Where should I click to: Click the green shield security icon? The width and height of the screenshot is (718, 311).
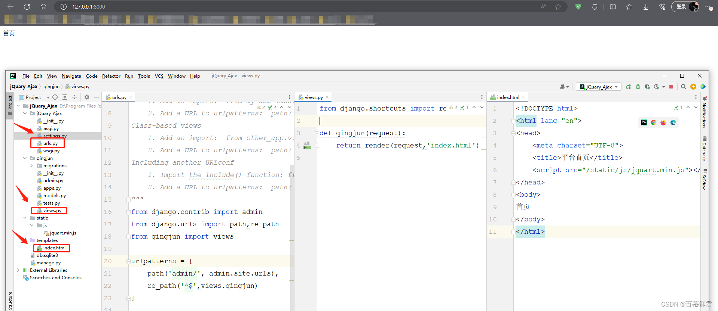(578, 7)
